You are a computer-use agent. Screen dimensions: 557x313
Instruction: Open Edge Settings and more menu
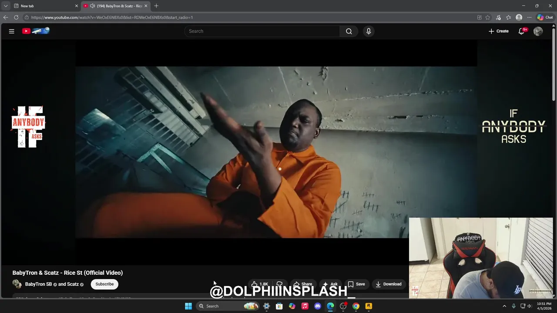530,17
